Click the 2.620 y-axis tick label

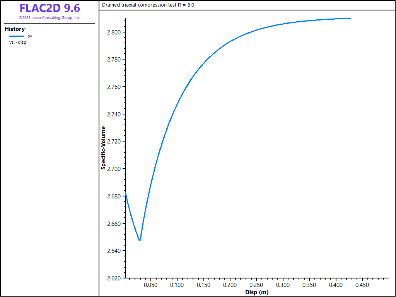[x=114, y=278]
